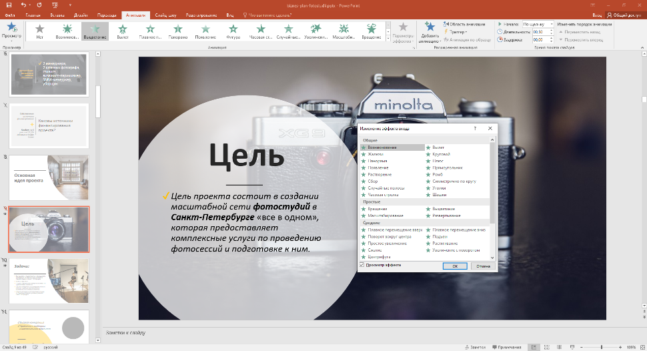Switch to slide sorter view icon
The width and height of the screenshot is (647, 351).
click(547, 347)
